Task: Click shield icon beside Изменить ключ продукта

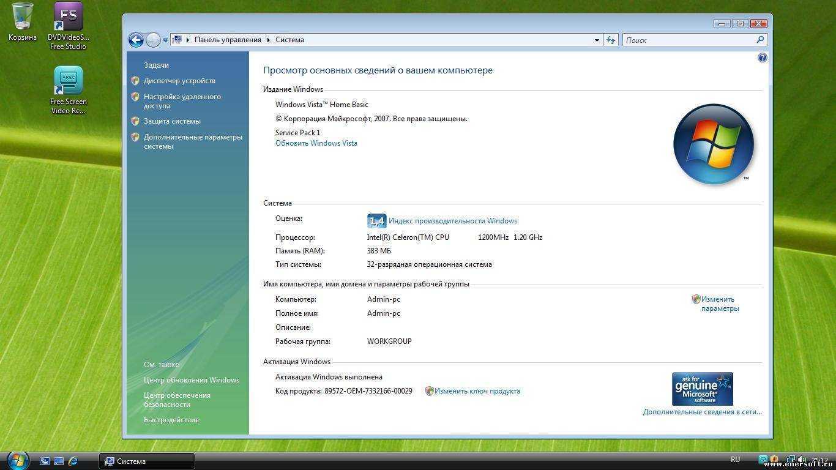Action: [429, 391]
